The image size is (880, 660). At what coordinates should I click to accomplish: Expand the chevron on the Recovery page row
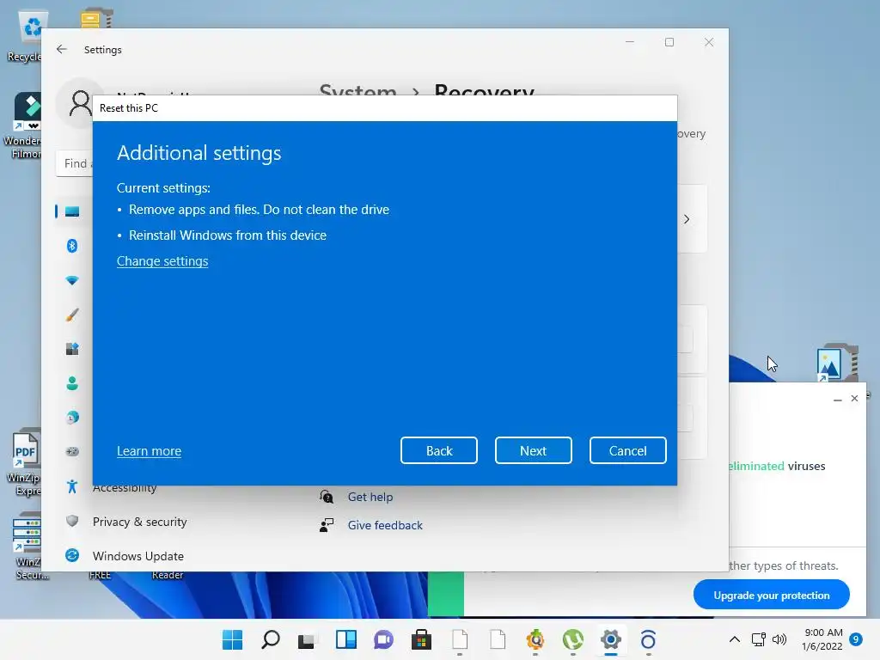pyautogui.click(x=687, y=219)
